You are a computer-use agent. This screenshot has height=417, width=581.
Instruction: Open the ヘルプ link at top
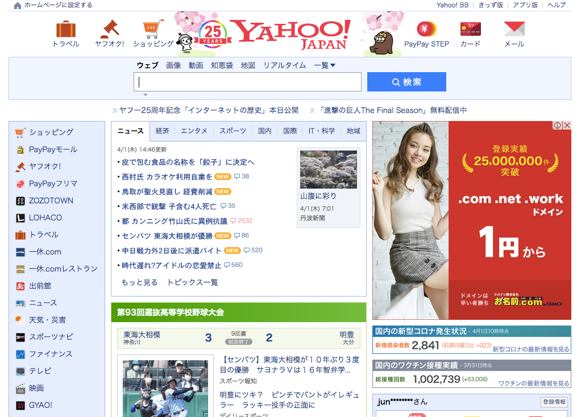click(557, 5)
